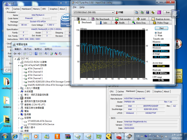The width and height of the screenshot is (187, 140).
Task: Click the scan for hardware changes icon
Action: click(46, 54)
